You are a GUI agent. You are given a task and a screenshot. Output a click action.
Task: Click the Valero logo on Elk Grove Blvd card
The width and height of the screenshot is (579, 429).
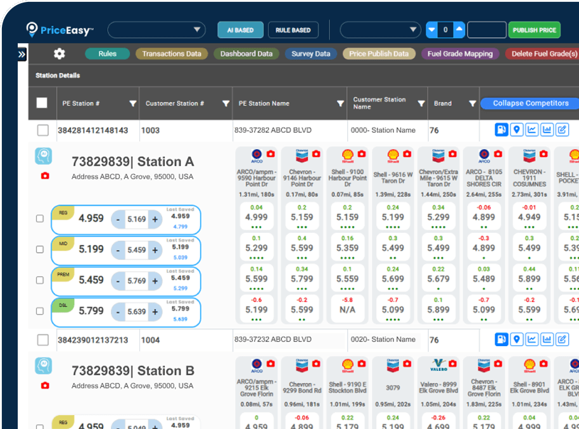(438, 365)
